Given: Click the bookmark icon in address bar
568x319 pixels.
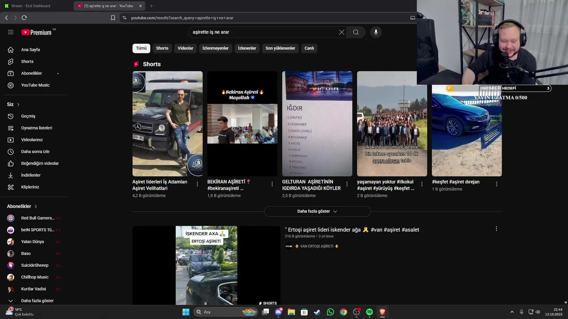Looking at the screenshot, I should point(113,18).
